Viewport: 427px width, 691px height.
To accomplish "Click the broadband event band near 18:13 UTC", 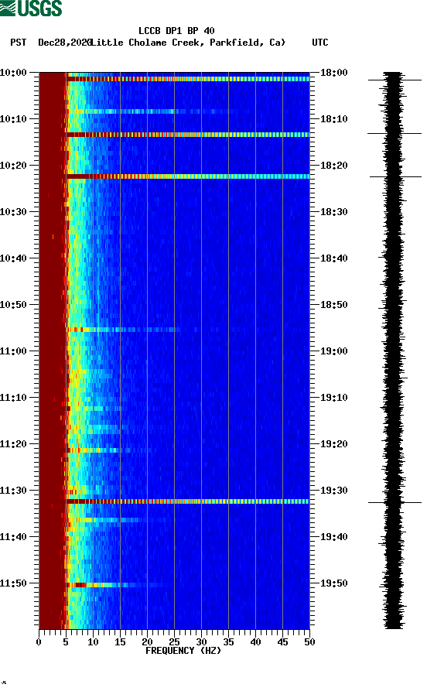I will tap(188, 135).
